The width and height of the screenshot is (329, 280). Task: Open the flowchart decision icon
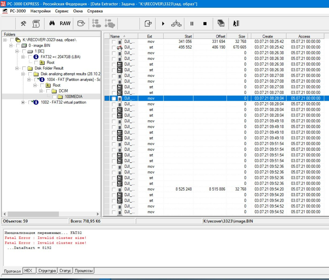(x=176, y=24)
